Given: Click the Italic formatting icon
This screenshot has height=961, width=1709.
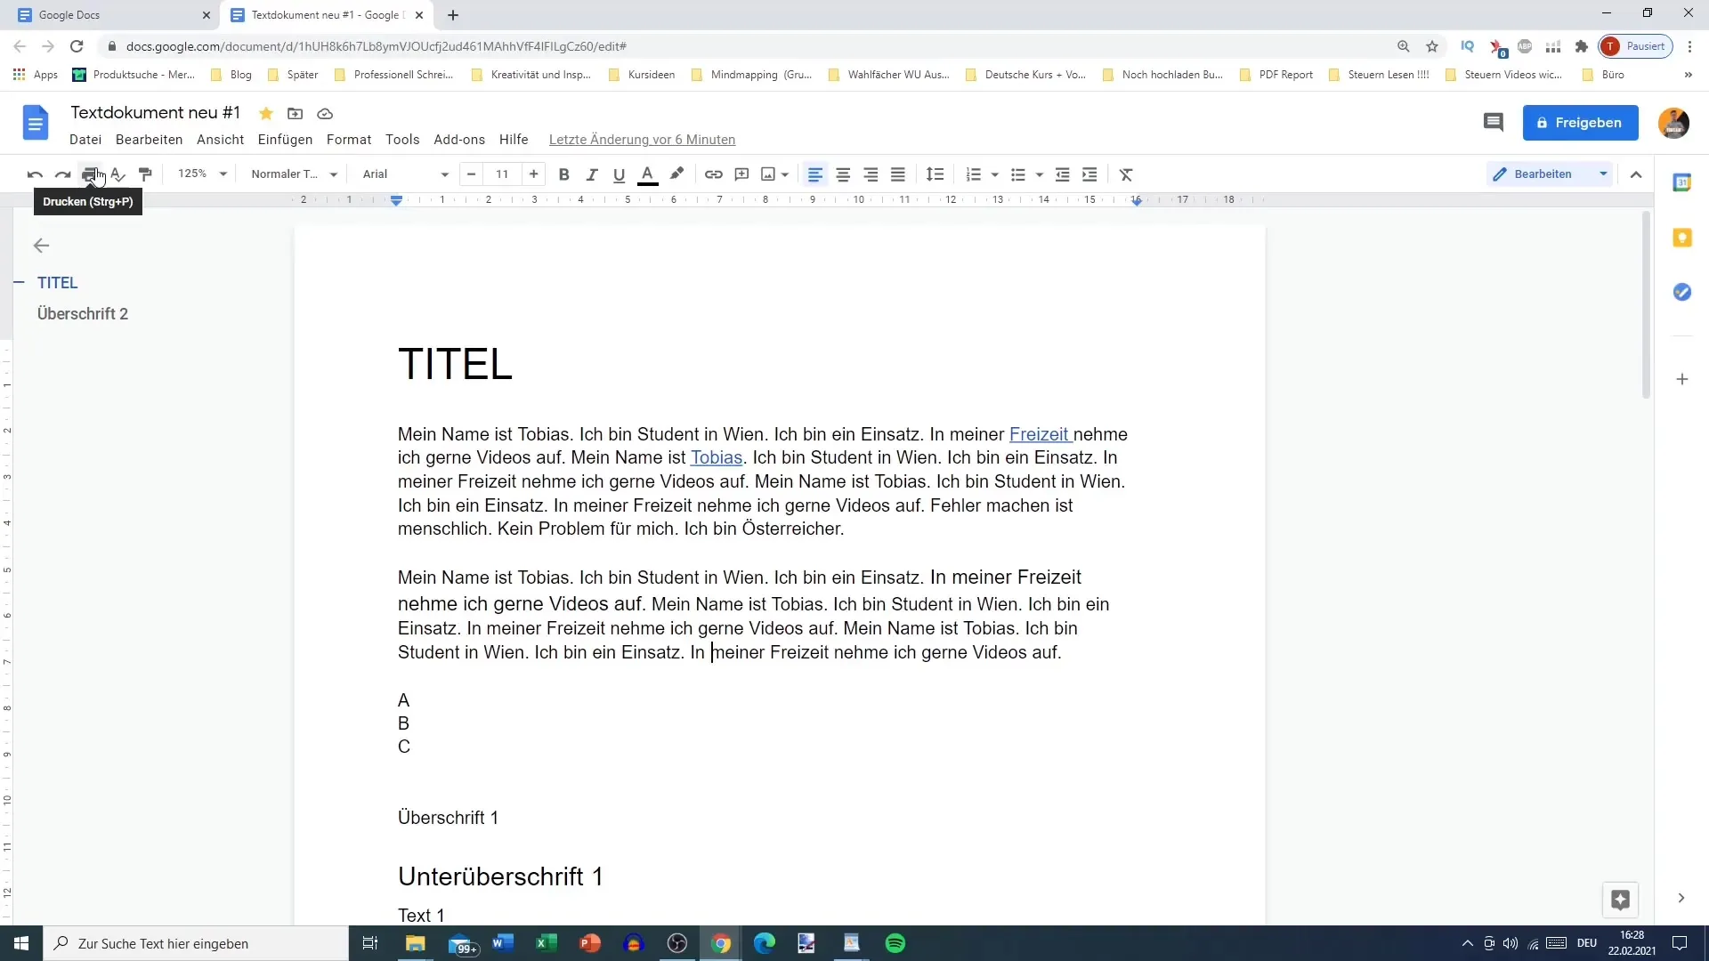Looking at the screenshot, I should 592,174.
